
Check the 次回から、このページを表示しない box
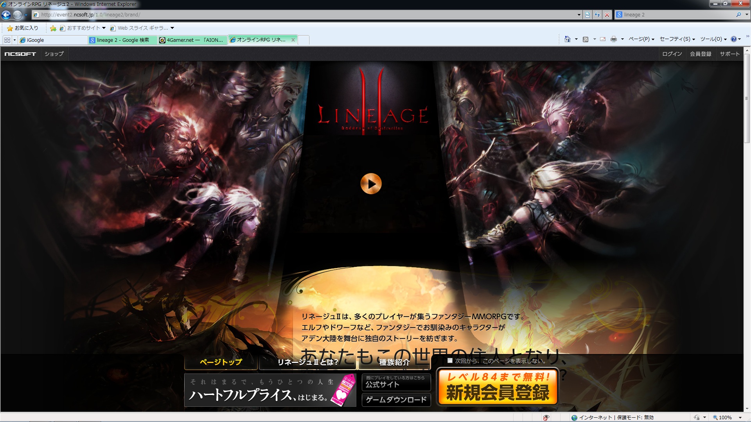pyautogui.click(x=450, y=361)
